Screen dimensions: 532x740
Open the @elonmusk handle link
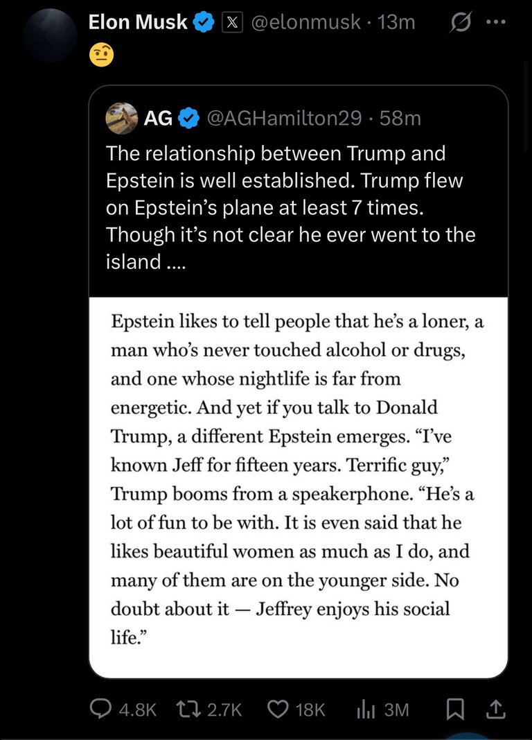click(305, 22)
